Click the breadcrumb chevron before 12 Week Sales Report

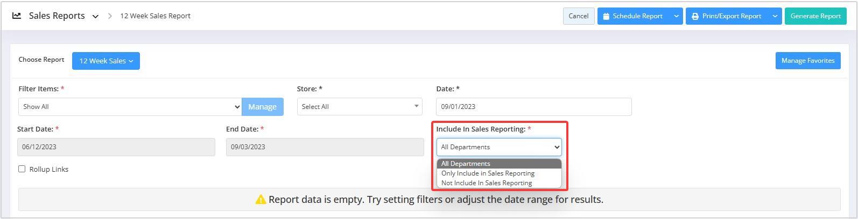110,16
